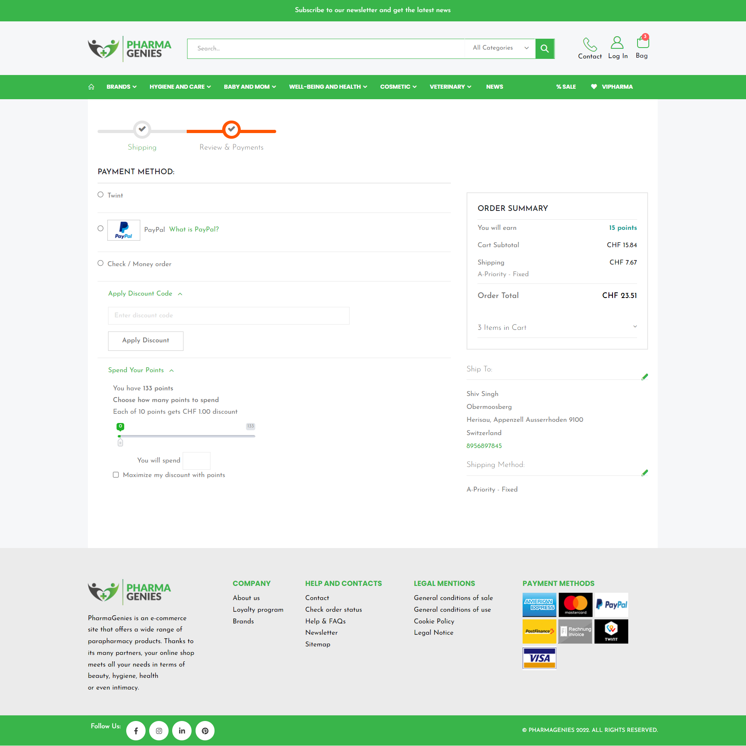Open Hygiene and Care menu

tap(180, 87)
